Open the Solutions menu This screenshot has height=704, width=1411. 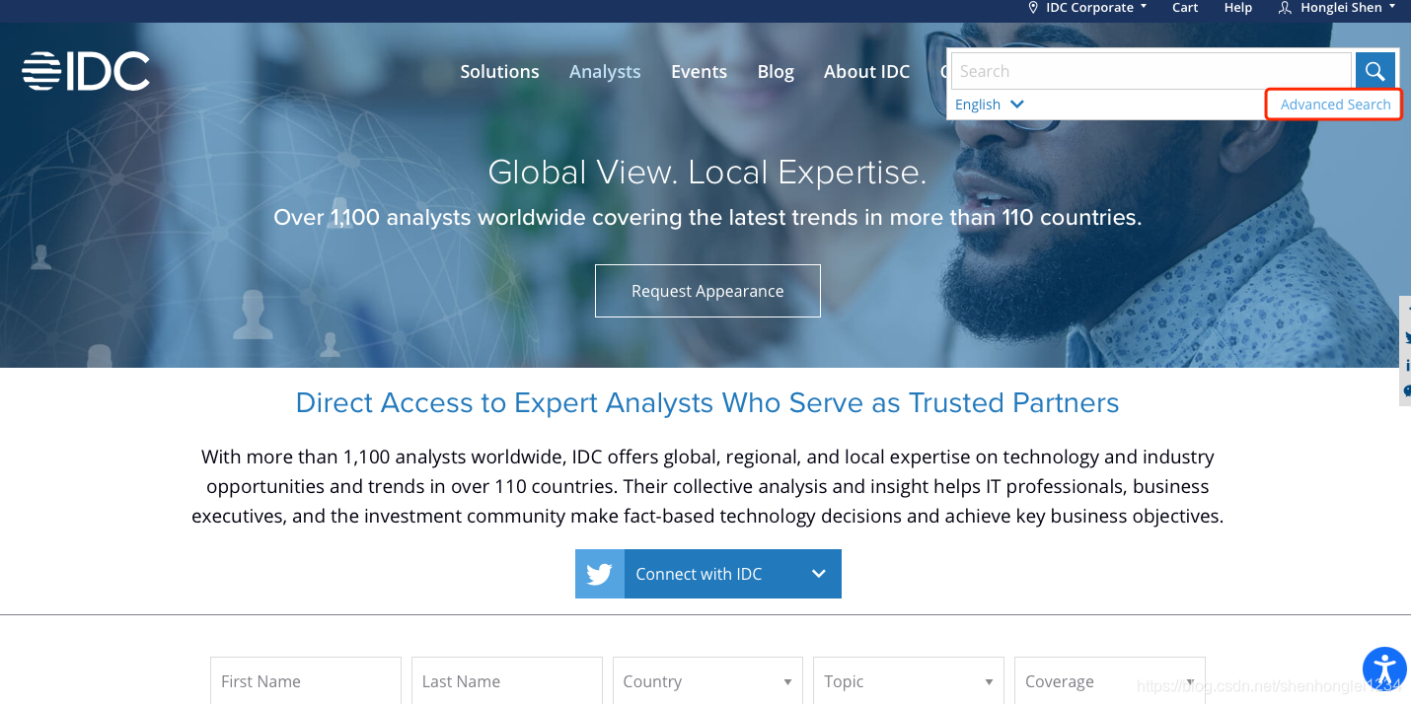point(499,72)
